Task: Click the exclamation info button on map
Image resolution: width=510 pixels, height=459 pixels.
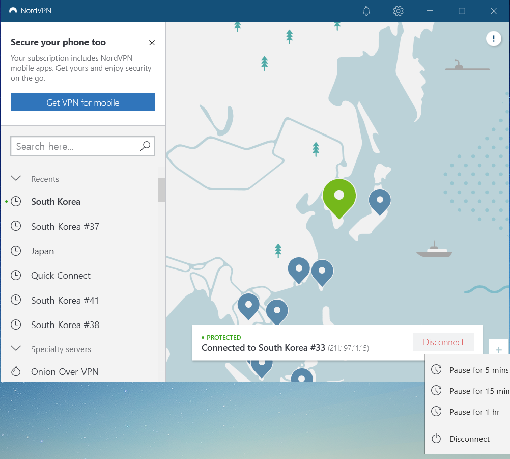Action: coord(493,39)
